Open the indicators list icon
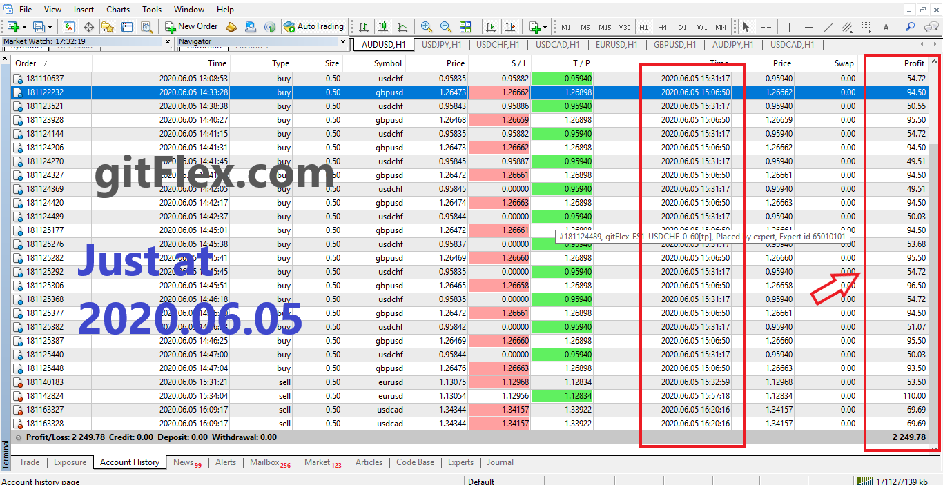 [534, 27]
